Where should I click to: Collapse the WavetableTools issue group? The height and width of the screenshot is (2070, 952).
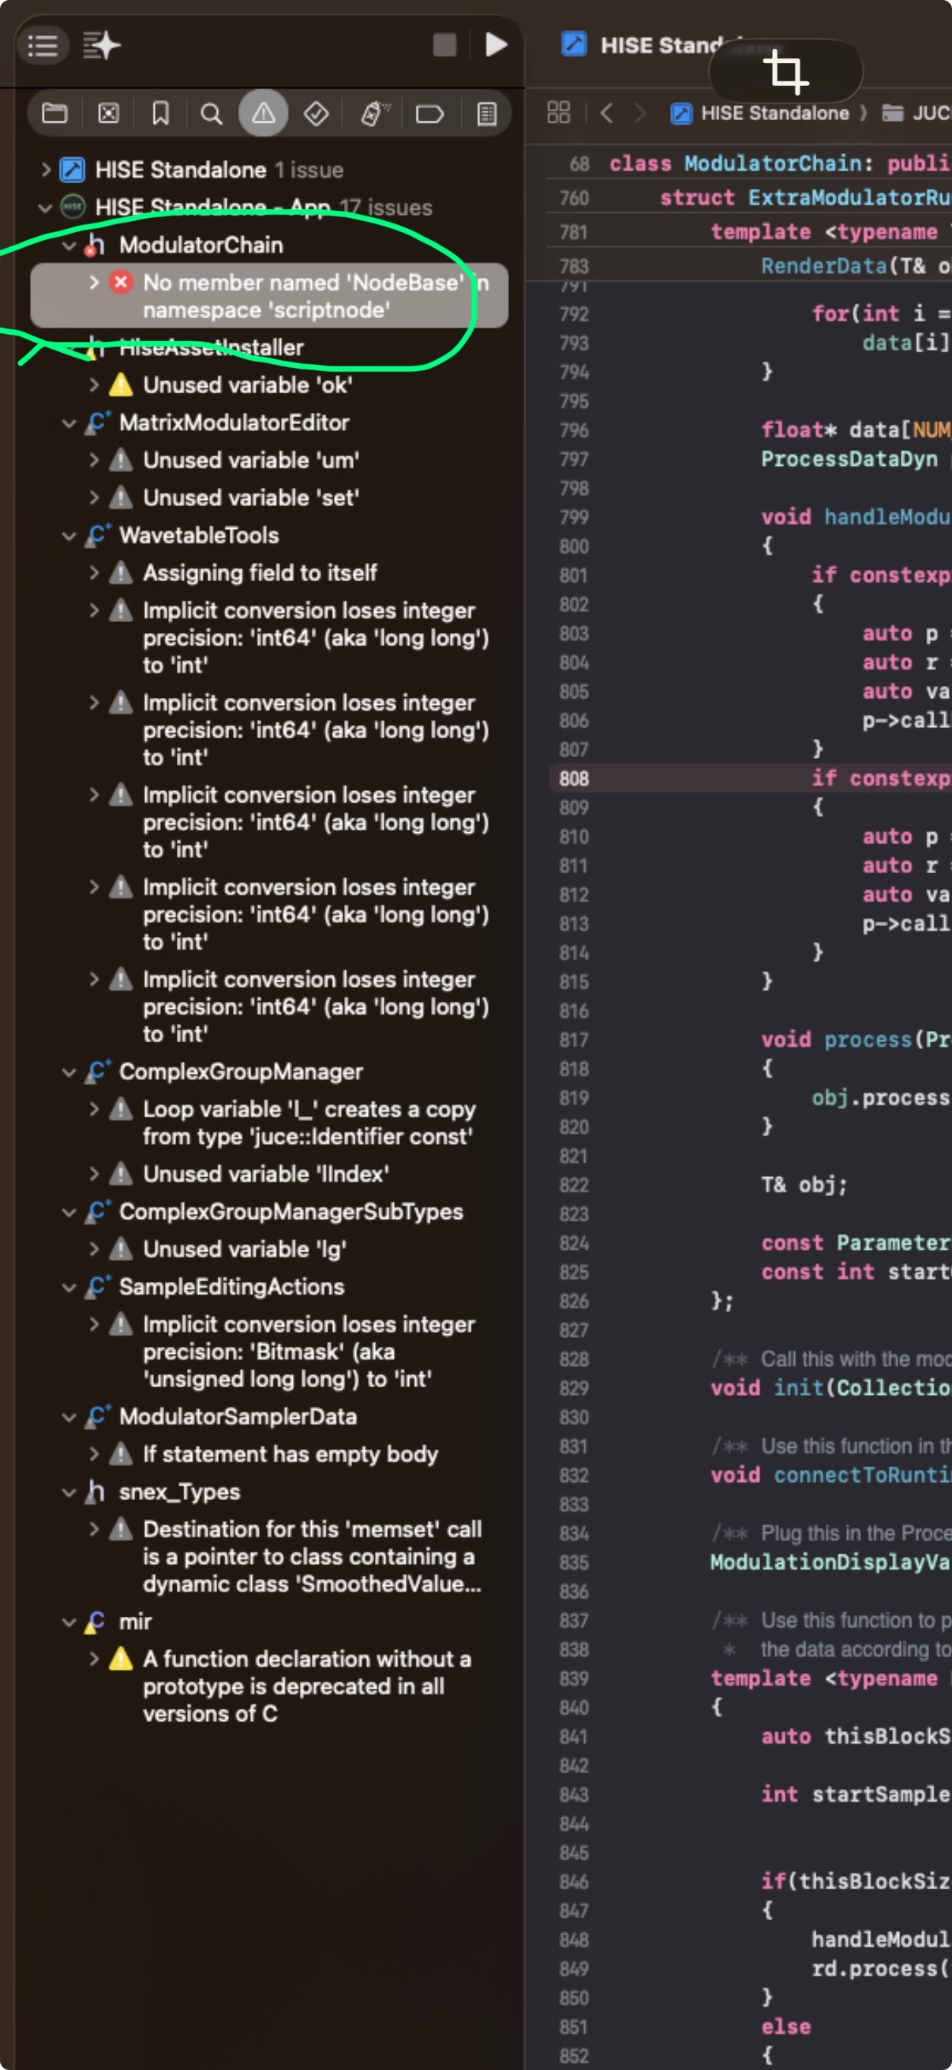[x=69, y=536]
